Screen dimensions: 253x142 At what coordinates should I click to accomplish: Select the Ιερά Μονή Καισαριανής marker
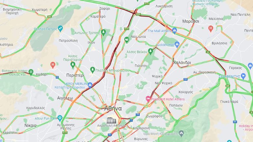[x=181, y=133]
